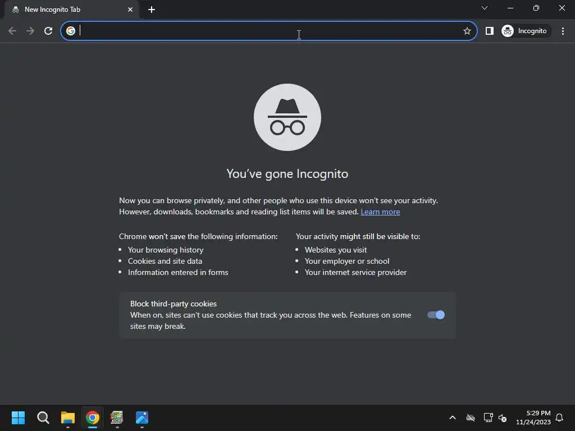This screenshot has height=431, width=575.
Task: Click the browser forward arrow
Action: pyautogui.click(x=30, y=31)
